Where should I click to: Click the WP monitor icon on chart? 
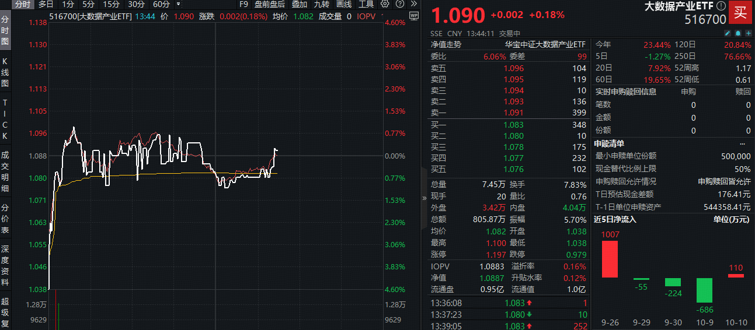click(x=414, y=16)
